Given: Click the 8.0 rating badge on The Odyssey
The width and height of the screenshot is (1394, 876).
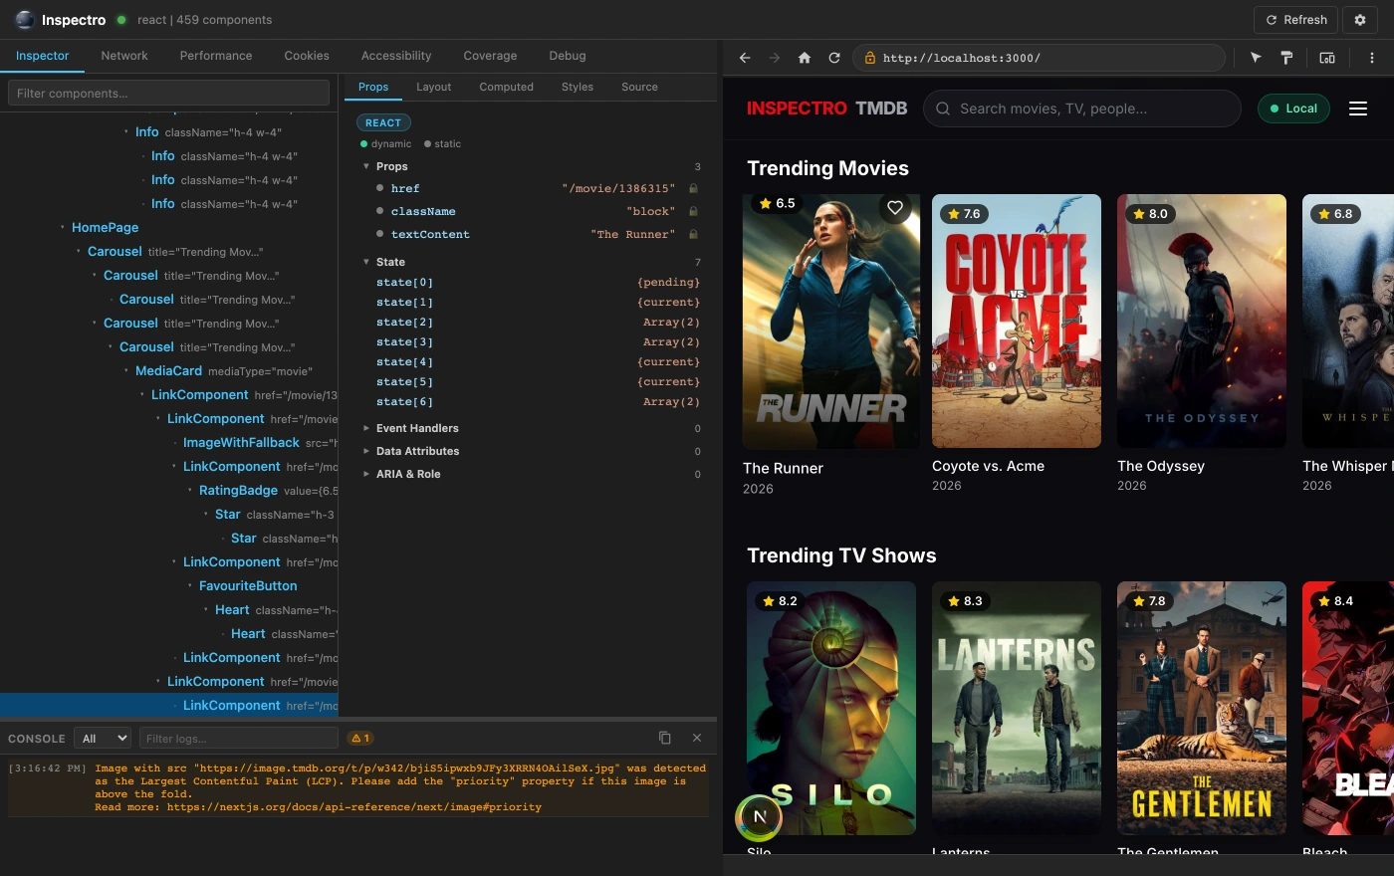Looking at the screenshot, I should click(1149, 214).
